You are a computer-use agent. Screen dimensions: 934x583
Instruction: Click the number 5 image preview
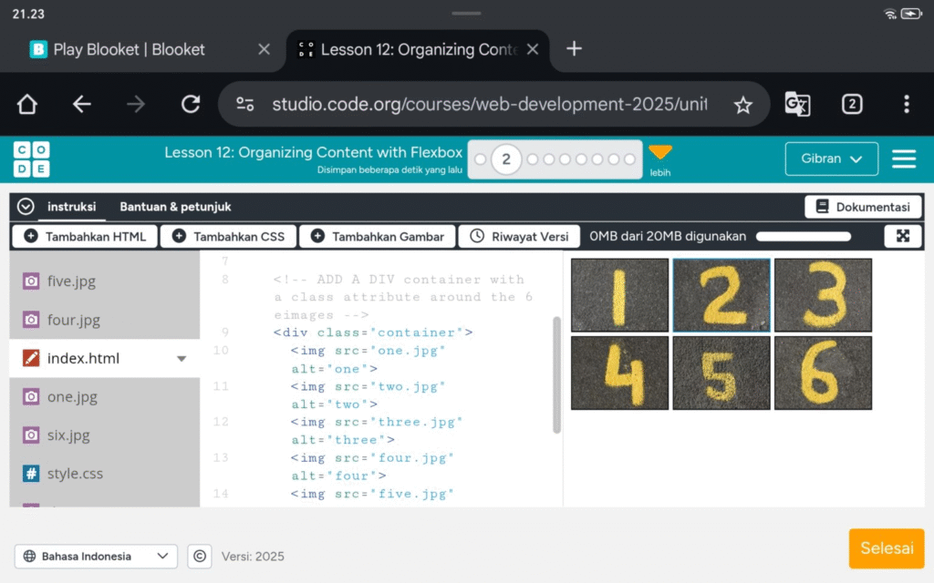(721, 373)
